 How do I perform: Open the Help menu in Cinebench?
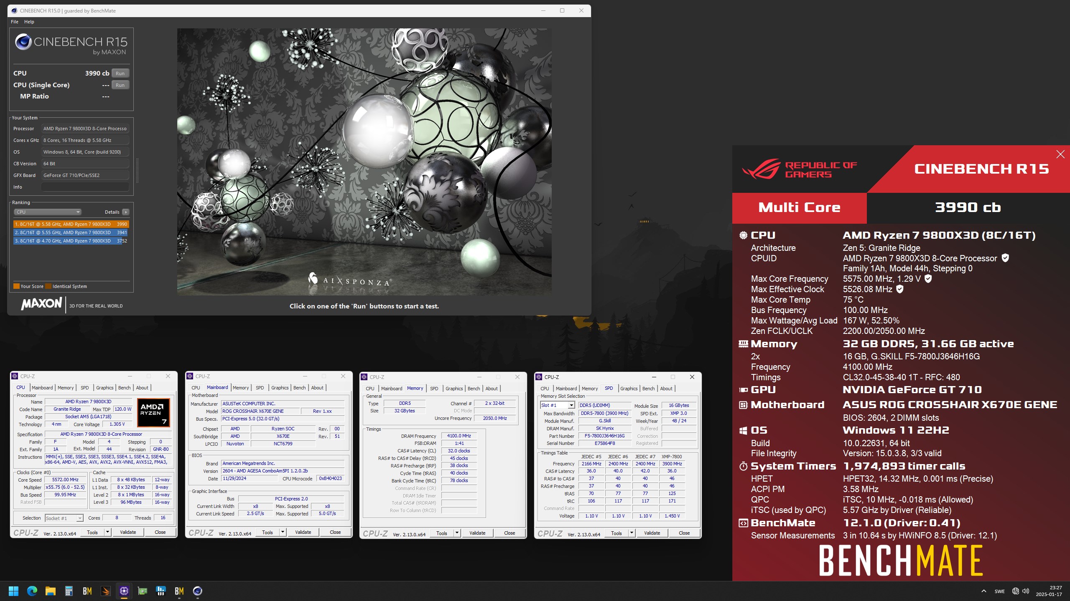pos(29,22)
